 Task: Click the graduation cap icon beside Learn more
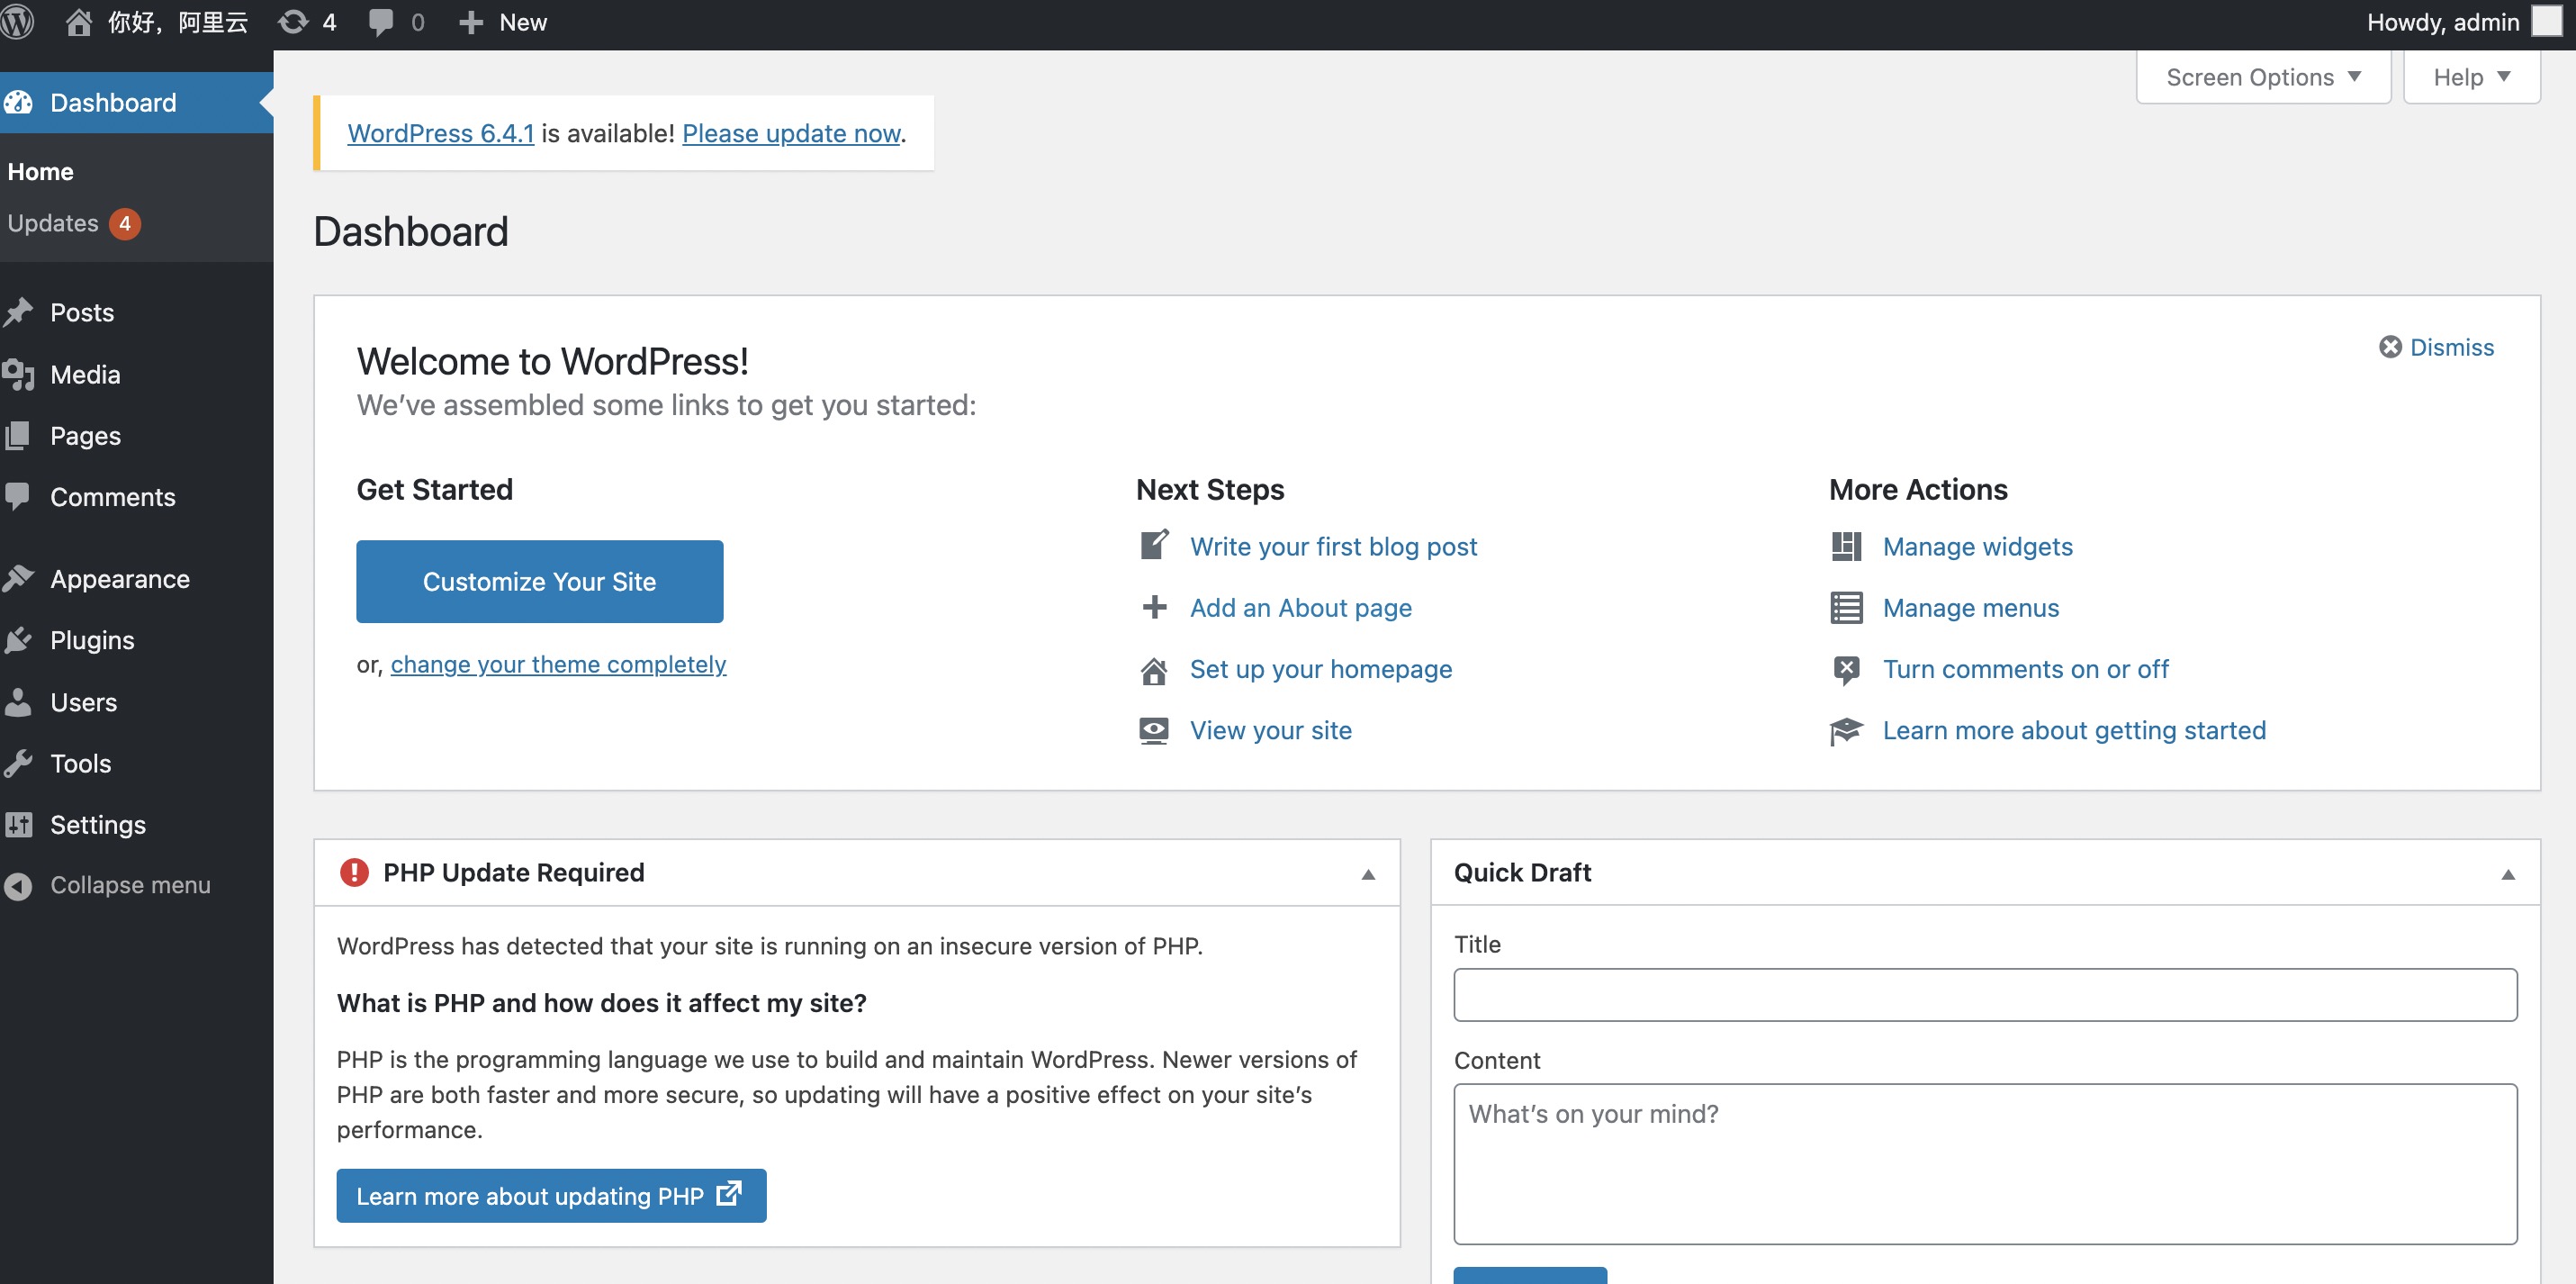pyautogui.click(x=1846, y=729)
